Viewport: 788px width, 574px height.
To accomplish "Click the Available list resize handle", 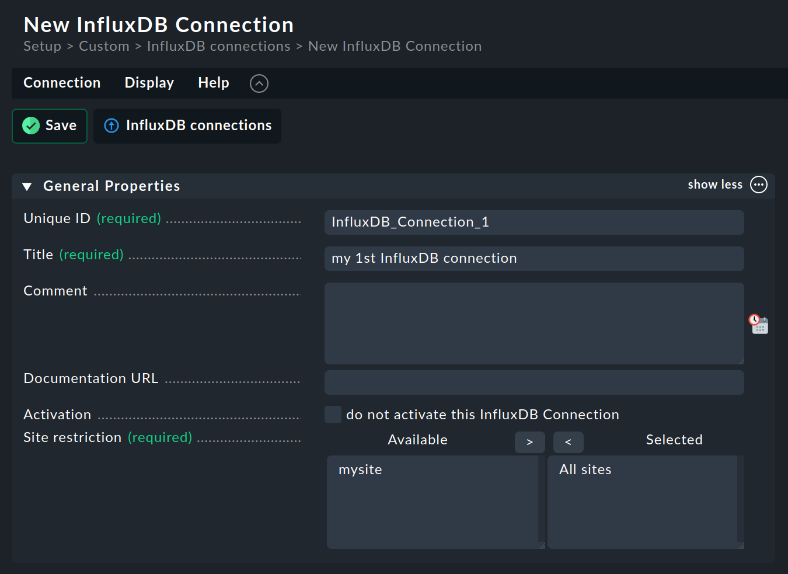I will [x=542, y=545].
